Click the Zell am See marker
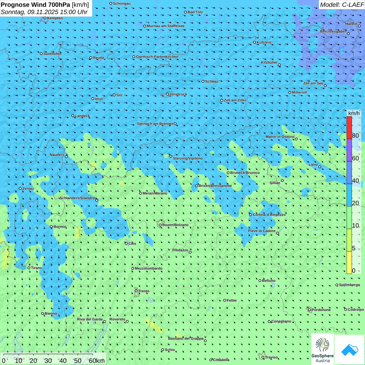Viewport: 365px width, 365px height. click(x=325, y=85)
